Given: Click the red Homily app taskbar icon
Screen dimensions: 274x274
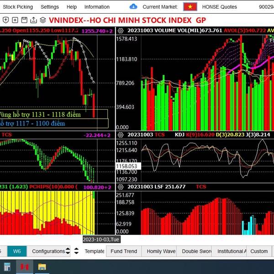Looking at the screenshot, I should pyautogui.click(x=25, y=267).
